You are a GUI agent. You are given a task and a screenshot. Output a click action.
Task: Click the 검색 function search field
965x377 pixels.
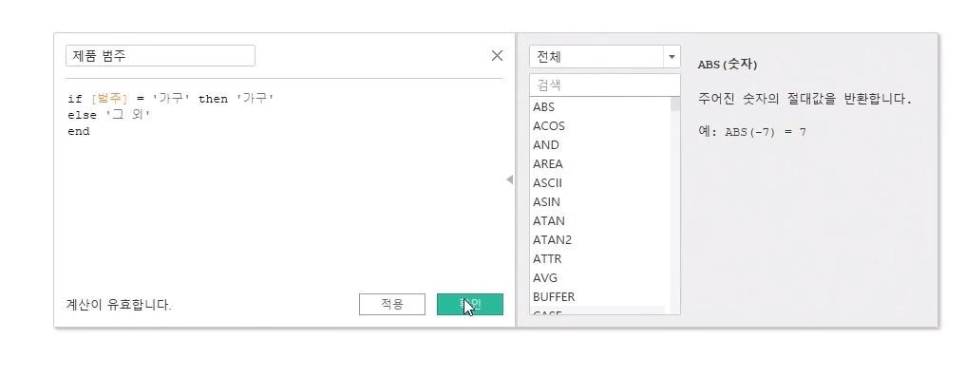[x=604, y=85]
